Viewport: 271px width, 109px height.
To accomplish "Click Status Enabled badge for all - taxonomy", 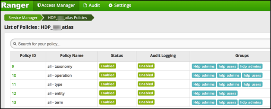I will coord(107,66).
